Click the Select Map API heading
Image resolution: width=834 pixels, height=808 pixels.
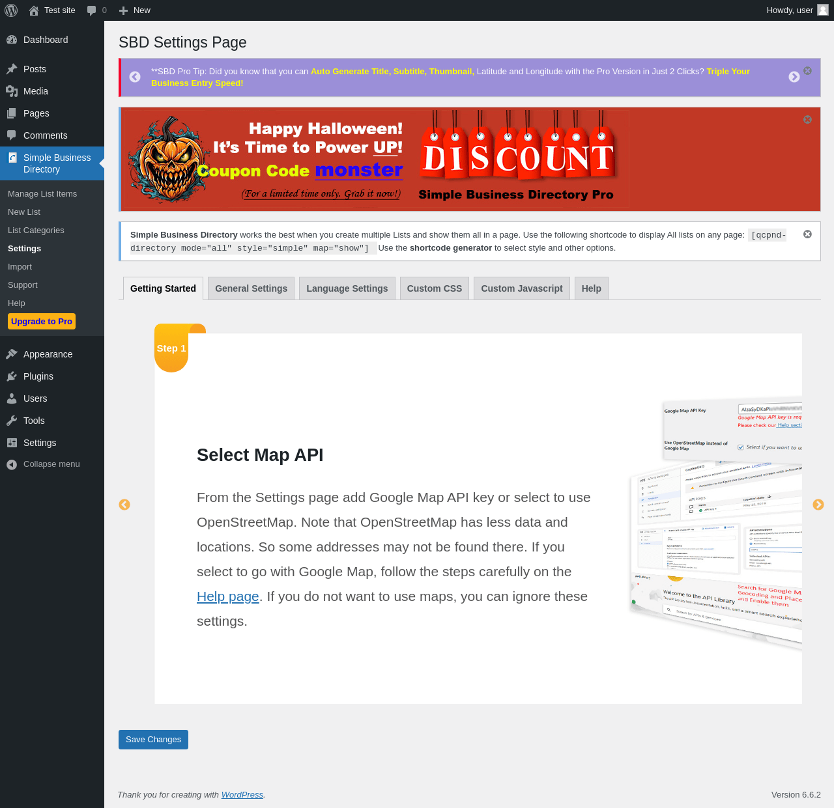click(260, 455)
